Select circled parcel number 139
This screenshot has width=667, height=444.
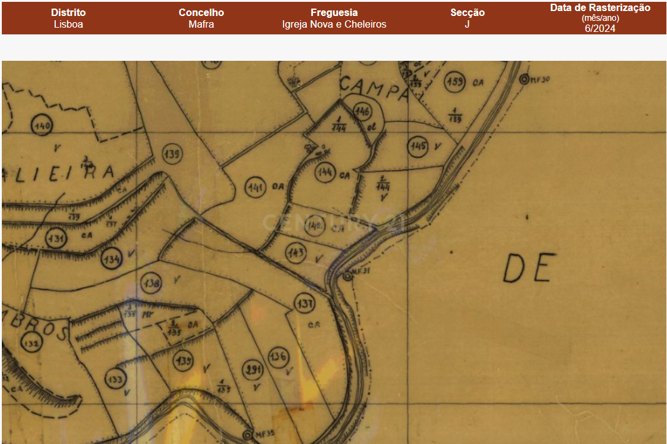[173, 154]
